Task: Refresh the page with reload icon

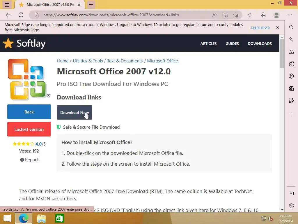Action: (x=21, y=15)
